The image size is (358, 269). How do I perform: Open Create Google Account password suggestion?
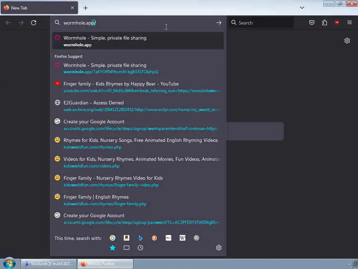click(x=138, y=219)
